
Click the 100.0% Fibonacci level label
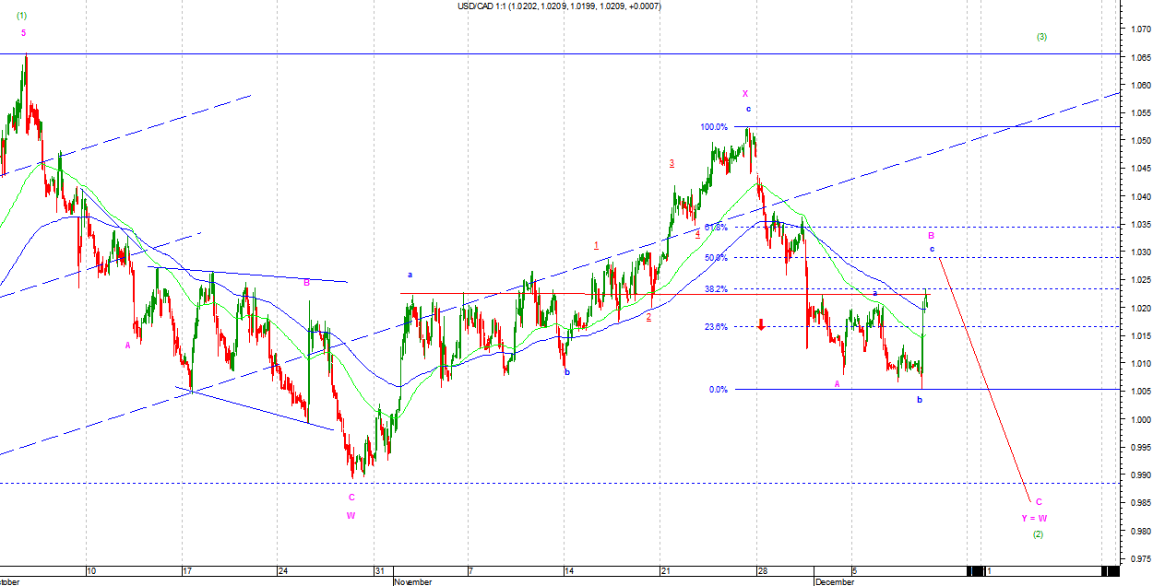coord(715,127)
